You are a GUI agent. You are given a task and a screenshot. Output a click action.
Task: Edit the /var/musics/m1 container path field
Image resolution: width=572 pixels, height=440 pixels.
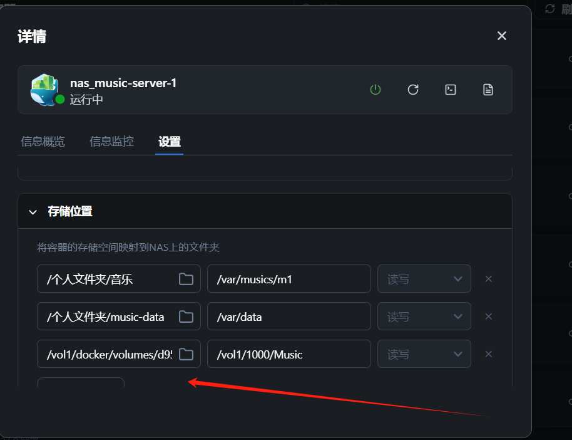pos(289,279)
